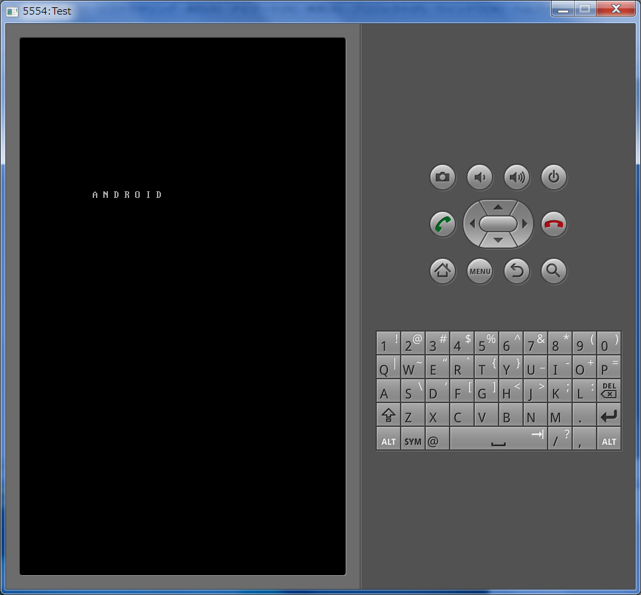Tap the E key
Viewport: 641px width, 595px height.
(437, 367)
